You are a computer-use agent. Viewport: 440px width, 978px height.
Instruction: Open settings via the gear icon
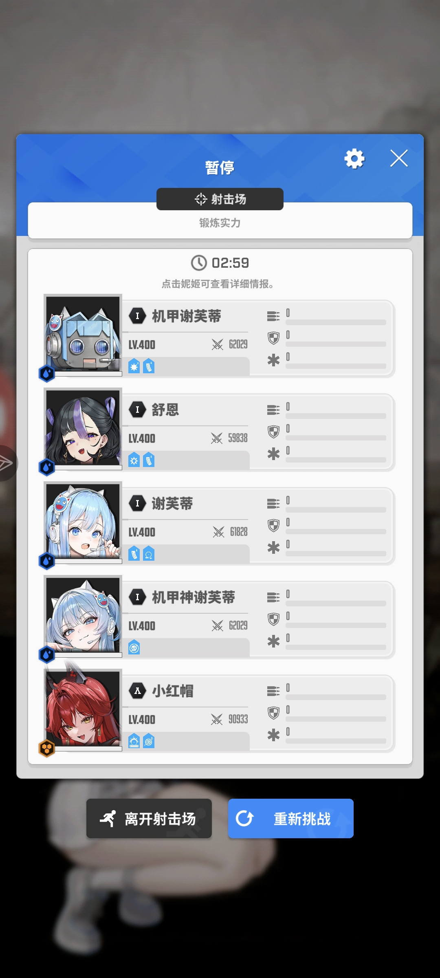[x=354, y=159]
